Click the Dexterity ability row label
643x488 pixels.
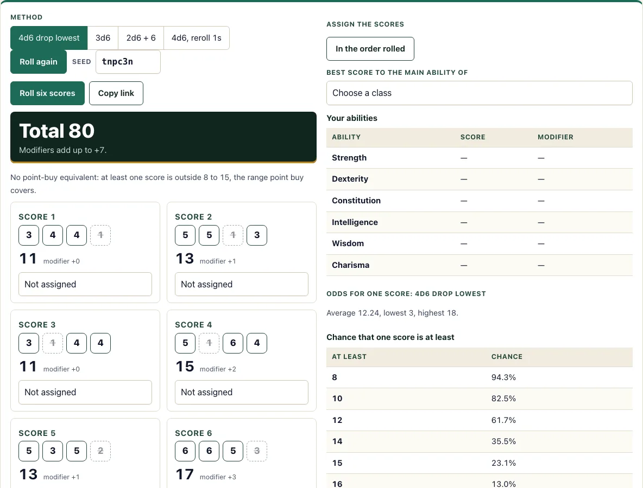350,179
